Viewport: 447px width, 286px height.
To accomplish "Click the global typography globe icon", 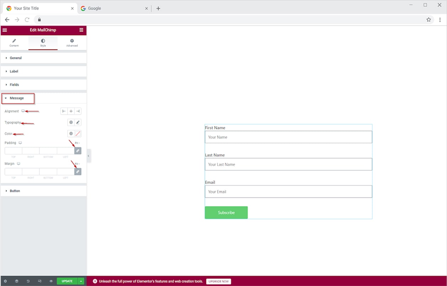I will click(71, 122).
